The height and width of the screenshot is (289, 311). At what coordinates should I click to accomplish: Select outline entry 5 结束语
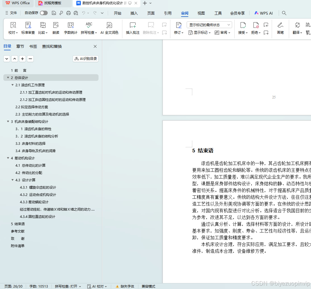pyautogui.click(x=18, y=224)
